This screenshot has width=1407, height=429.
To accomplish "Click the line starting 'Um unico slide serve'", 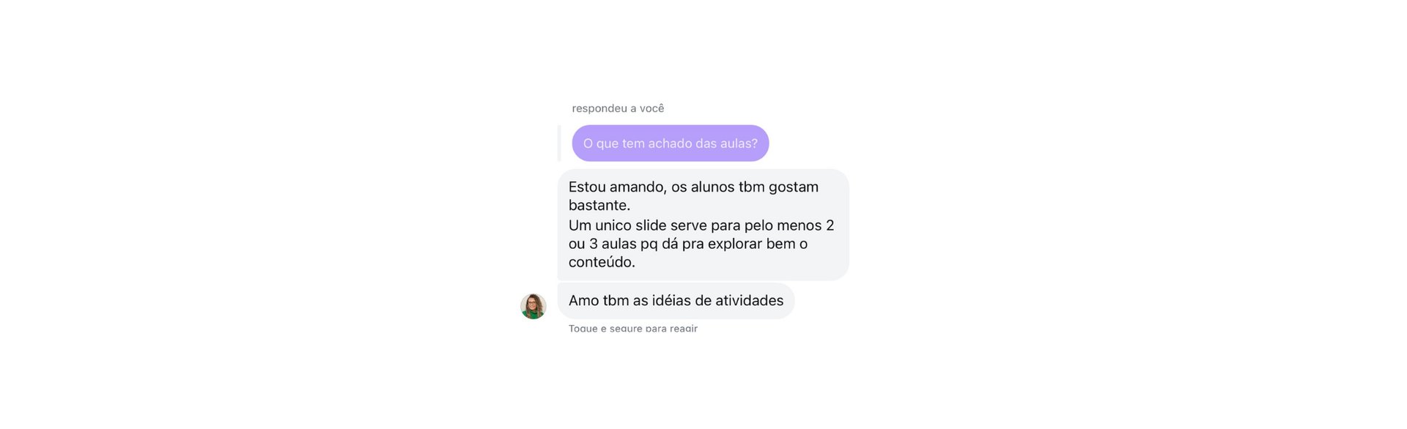I will [701, 225].
